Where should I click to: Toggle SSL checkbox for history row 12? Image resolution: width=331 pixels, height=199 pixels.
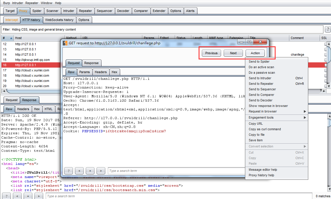pos(326,44)
